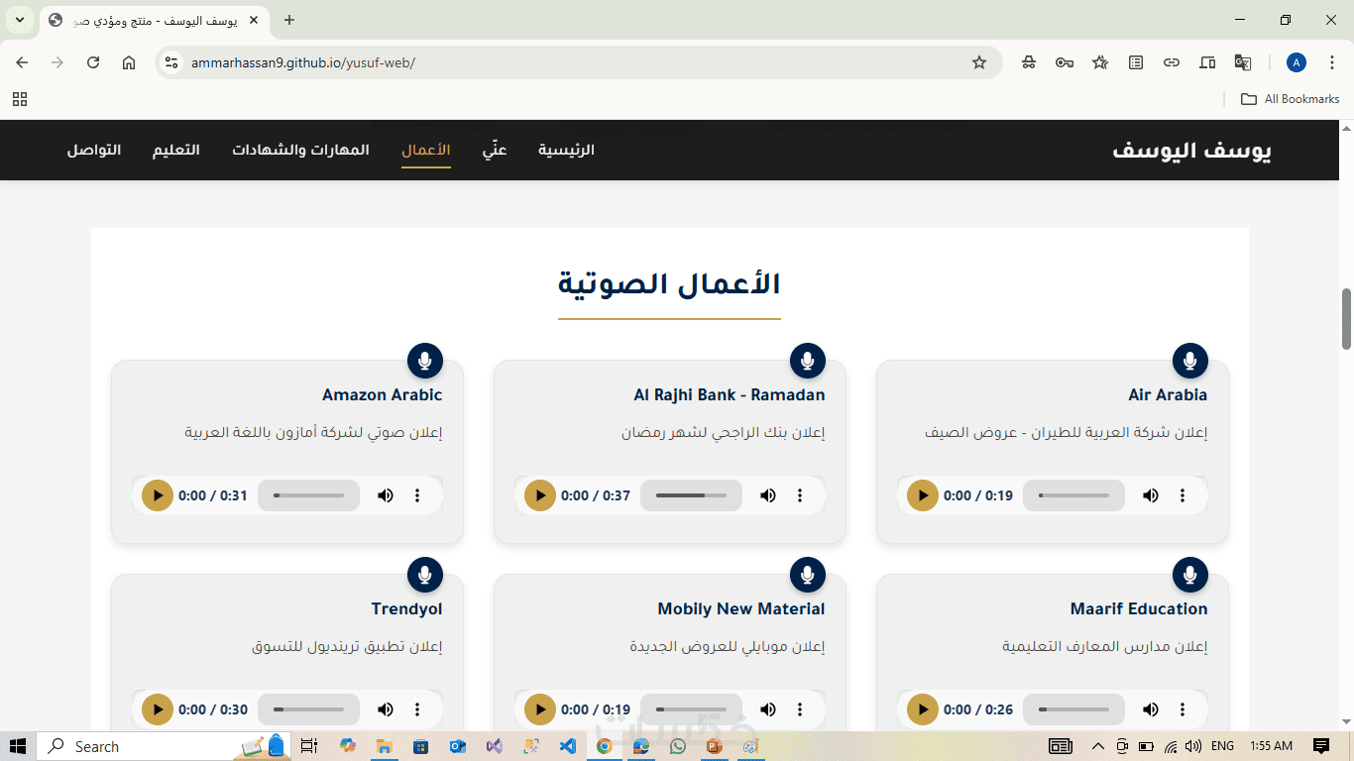Open the link chain extension icon

click(1172, 62)
